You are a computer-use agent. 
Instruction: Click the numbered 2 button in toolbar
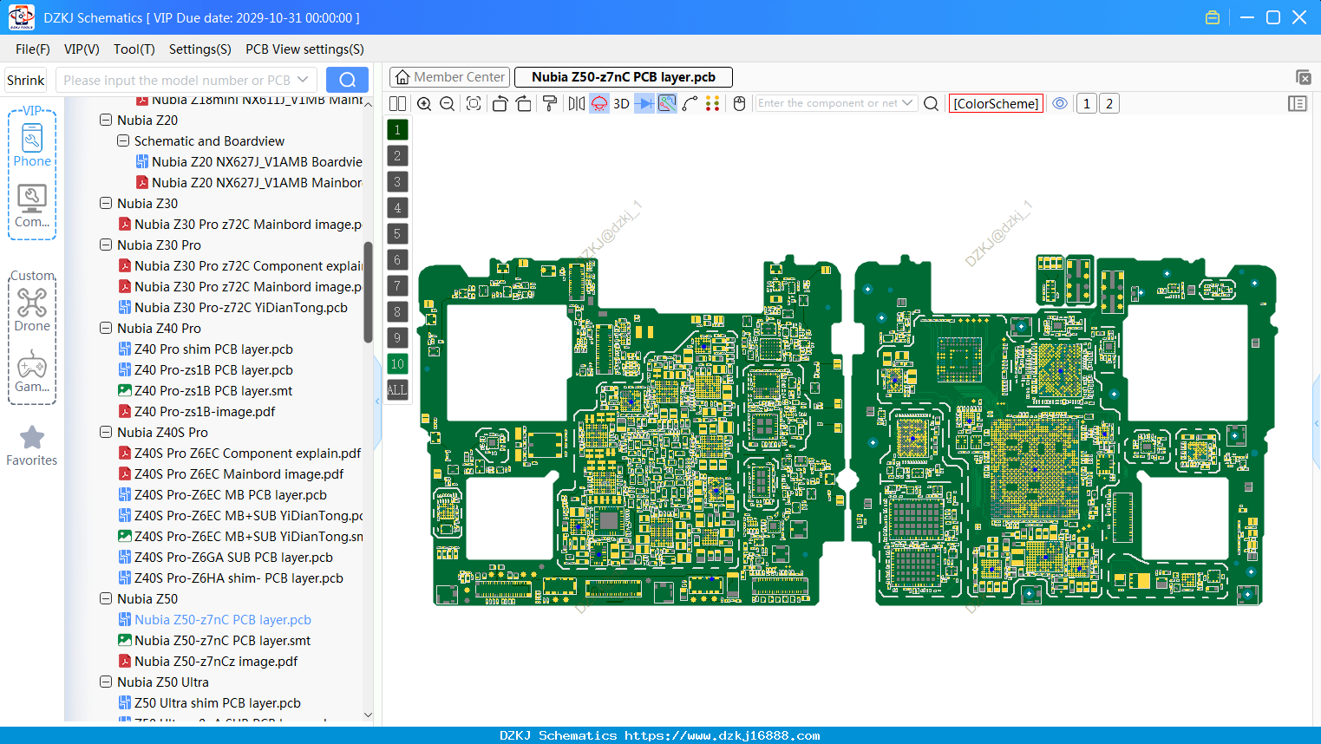(1109, 104)
